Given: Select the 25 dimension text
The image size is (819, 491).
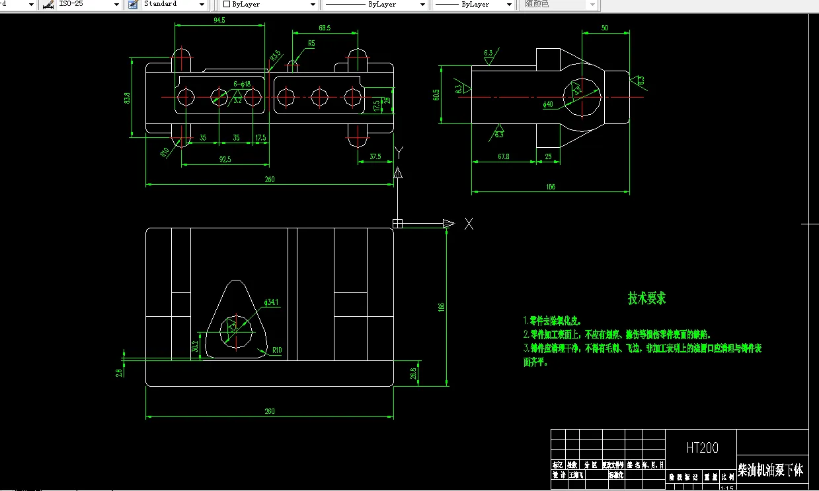Looking at the screenshot, I should coord(548,156).
